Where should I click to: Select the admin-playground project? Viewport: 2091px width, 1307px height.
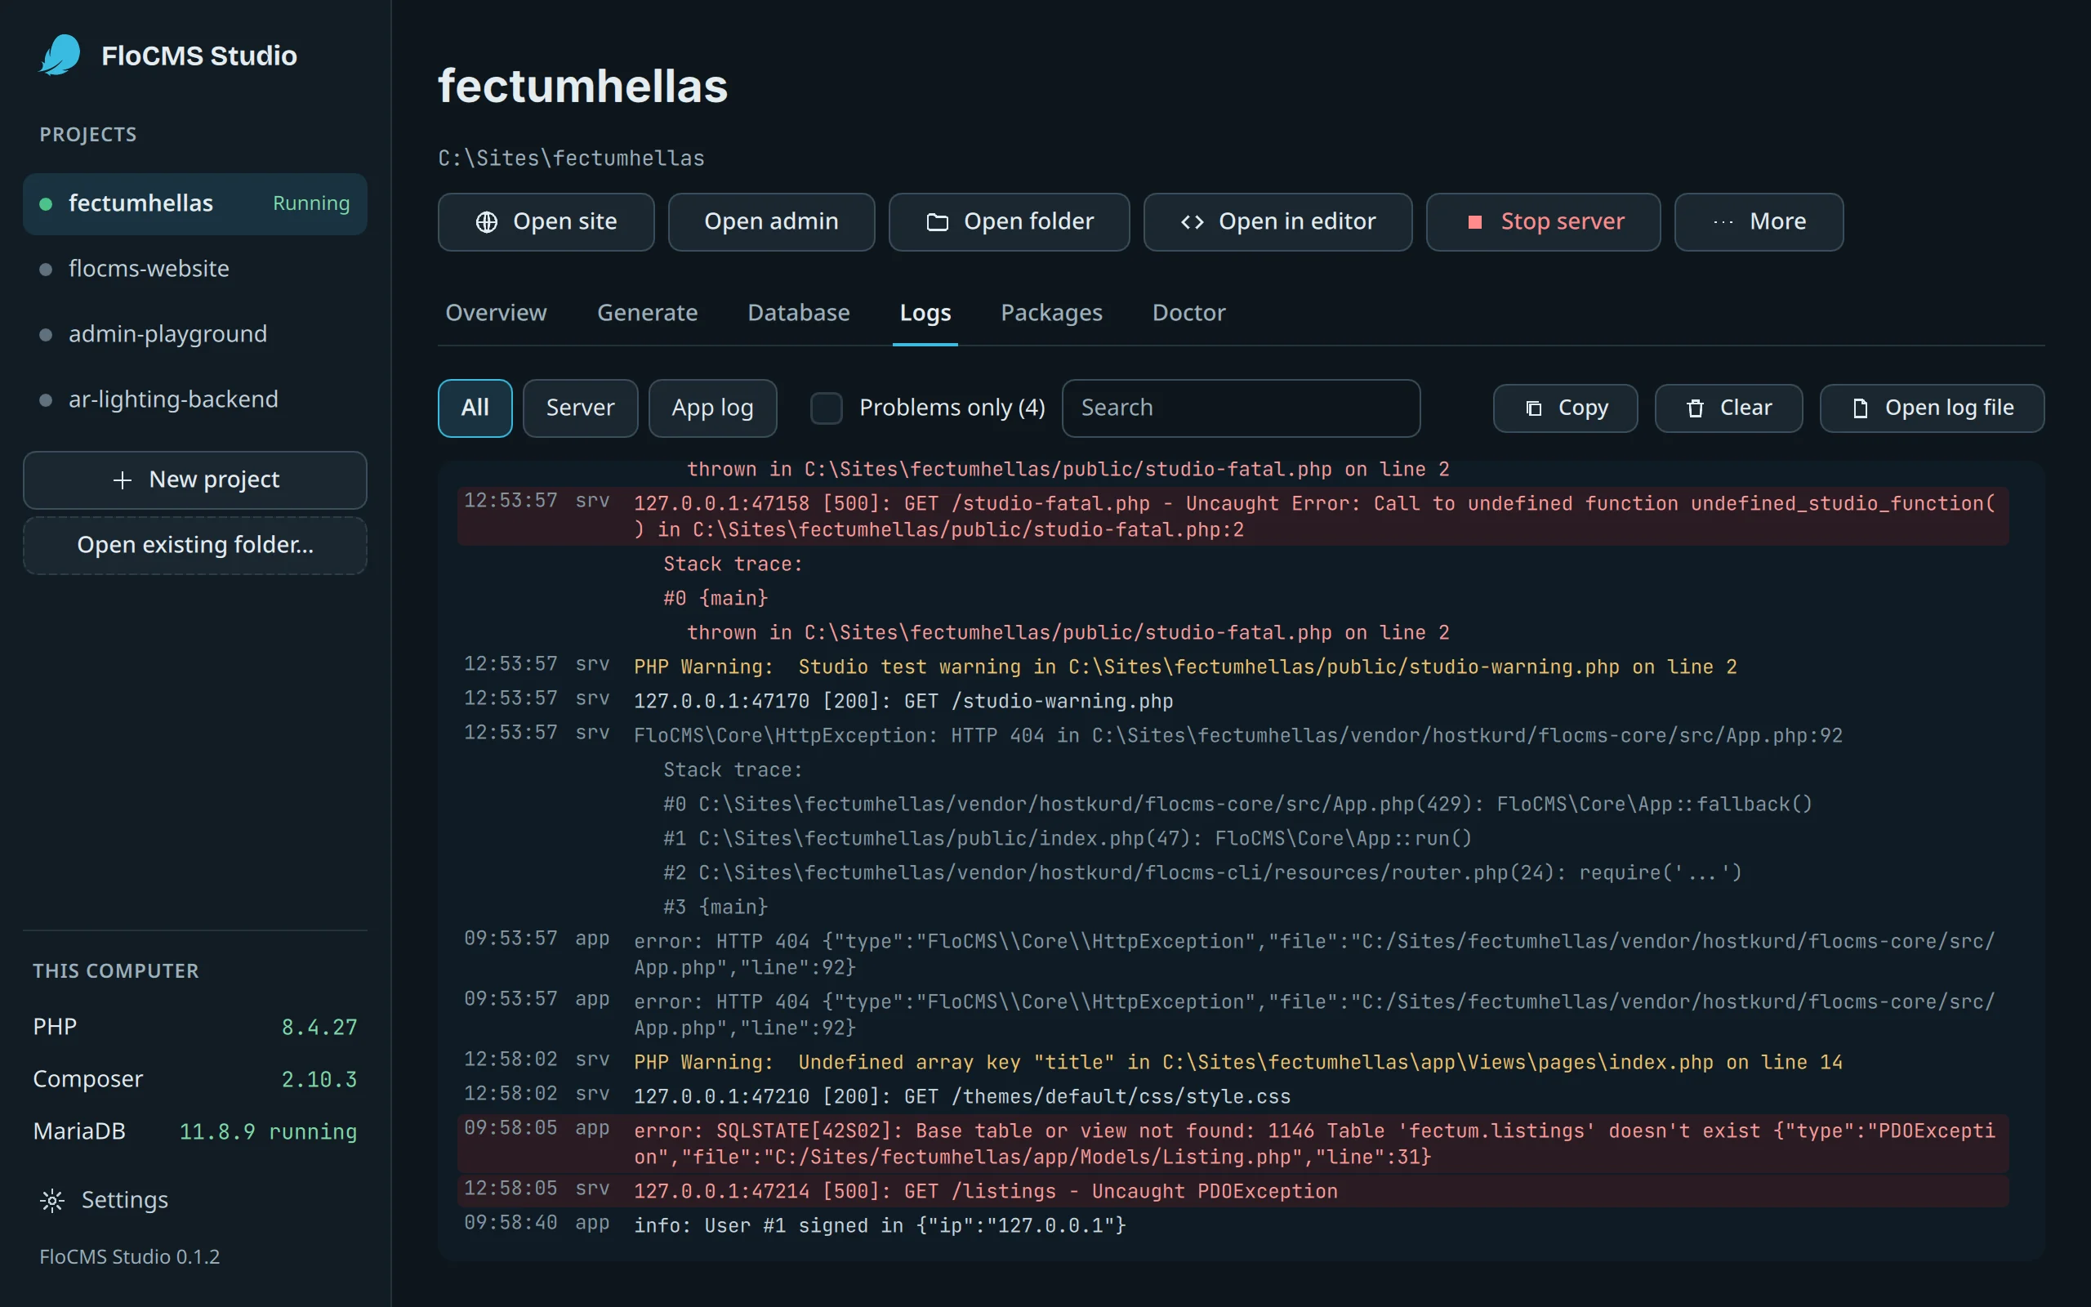(x=195, y=335)
